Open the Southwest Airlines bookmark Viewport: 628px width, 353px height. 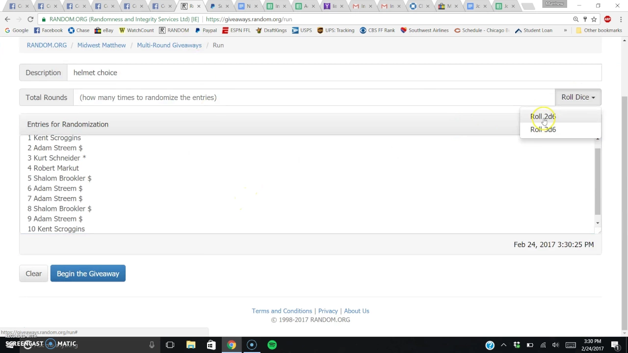click(424, 30)
